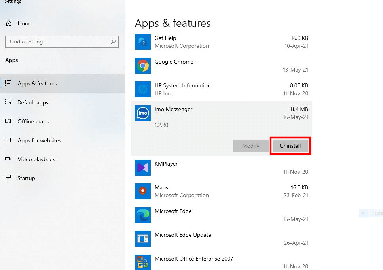The image size is (383, 270).
Task: Click the HP System Information icon
Action: coord(143,89)
